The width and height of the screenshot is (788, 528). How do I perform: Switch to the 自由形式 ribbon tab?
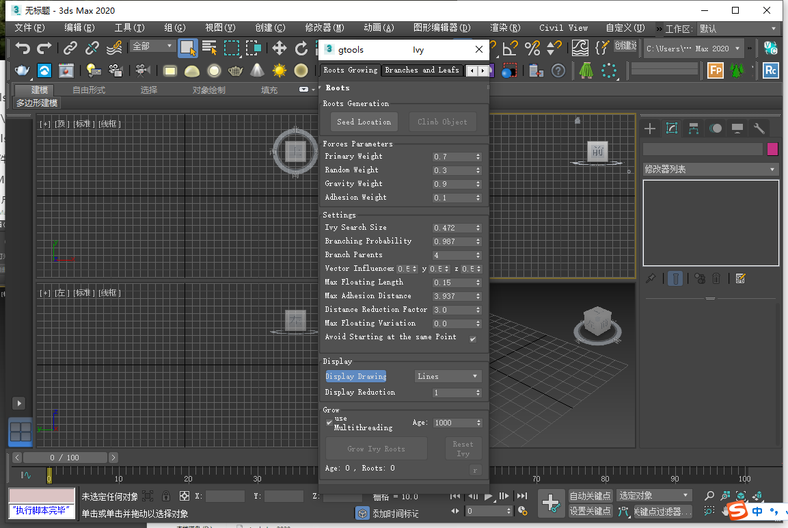[89, 90]
